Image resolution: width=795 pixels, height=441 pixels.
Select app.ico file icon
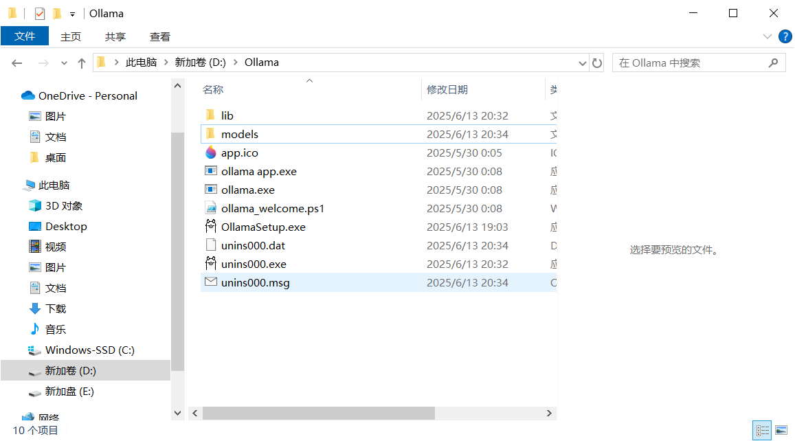coord(211,152)
